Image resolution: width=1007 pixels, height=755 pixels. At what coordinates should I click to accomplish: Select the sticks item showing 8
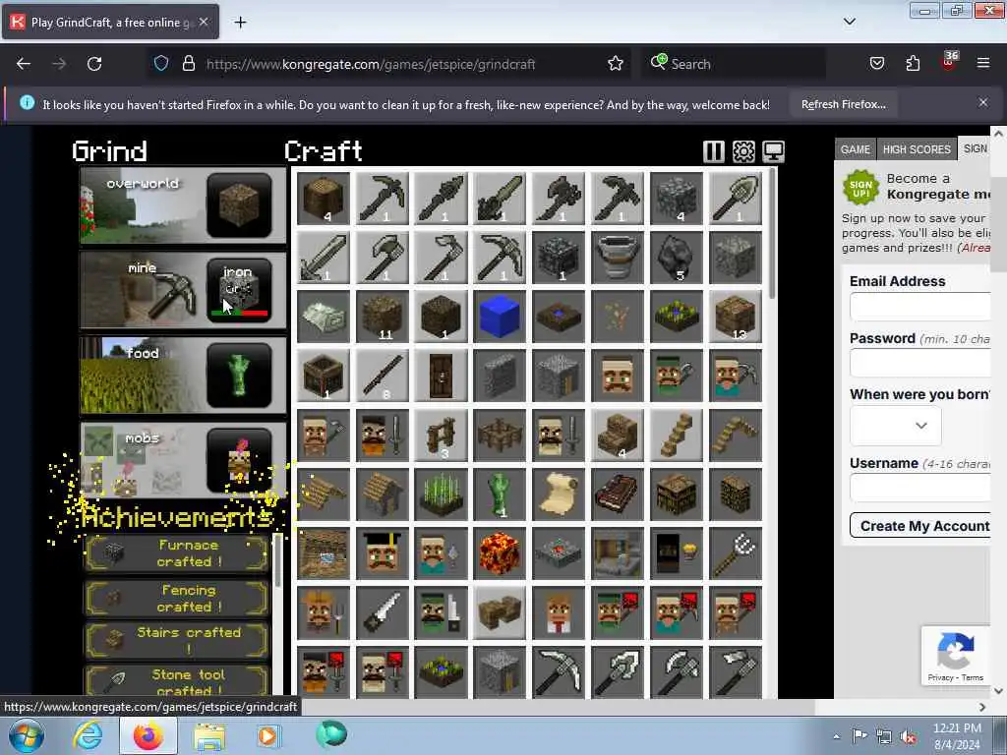(383, 376)
